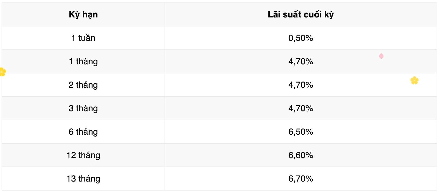Click the pink petal decoration icon
The image size is (440, 193).
pos(381,56)
